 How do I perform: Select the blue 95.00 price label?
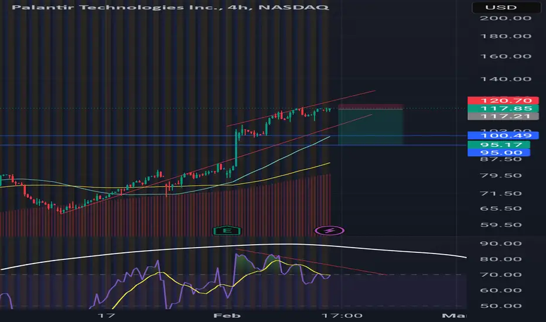coord(499,152)
